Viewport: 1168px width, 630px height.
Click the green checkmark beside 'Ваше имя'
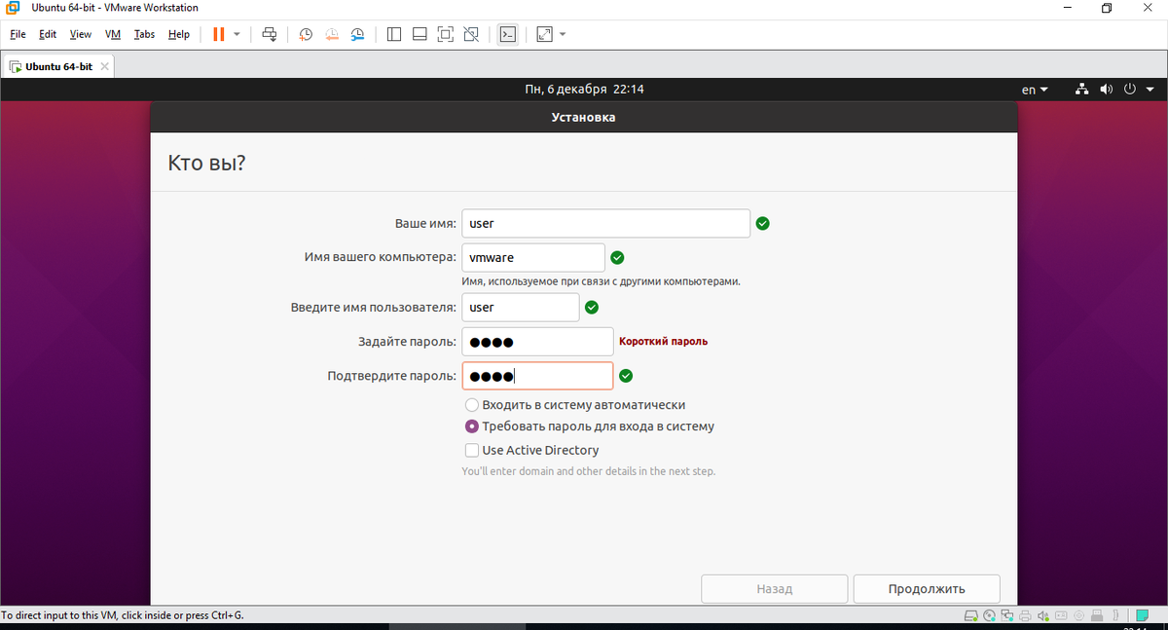click(763, 223)
